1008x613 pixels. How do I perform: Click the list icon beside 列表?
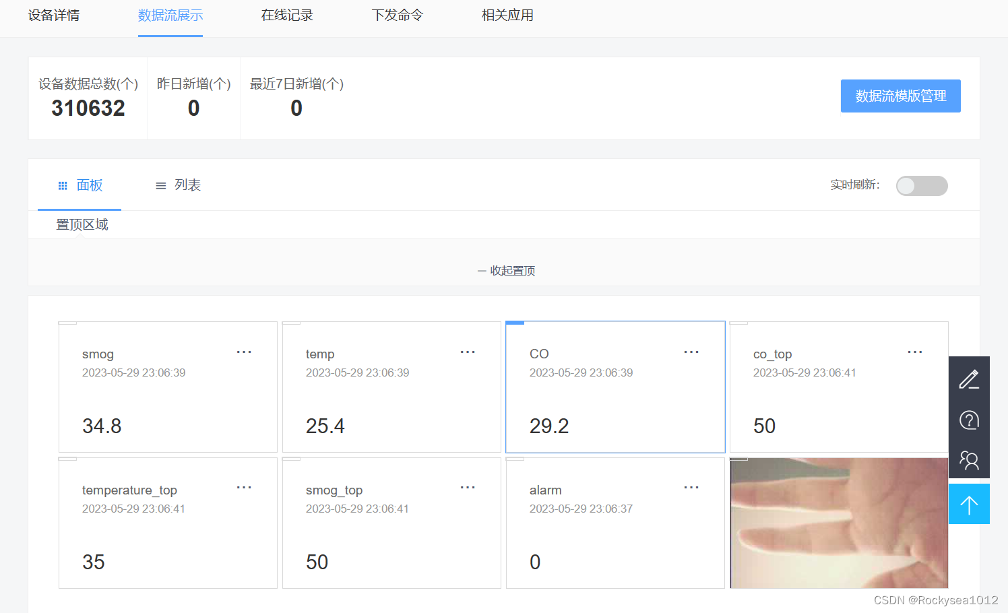click(160, 185)
